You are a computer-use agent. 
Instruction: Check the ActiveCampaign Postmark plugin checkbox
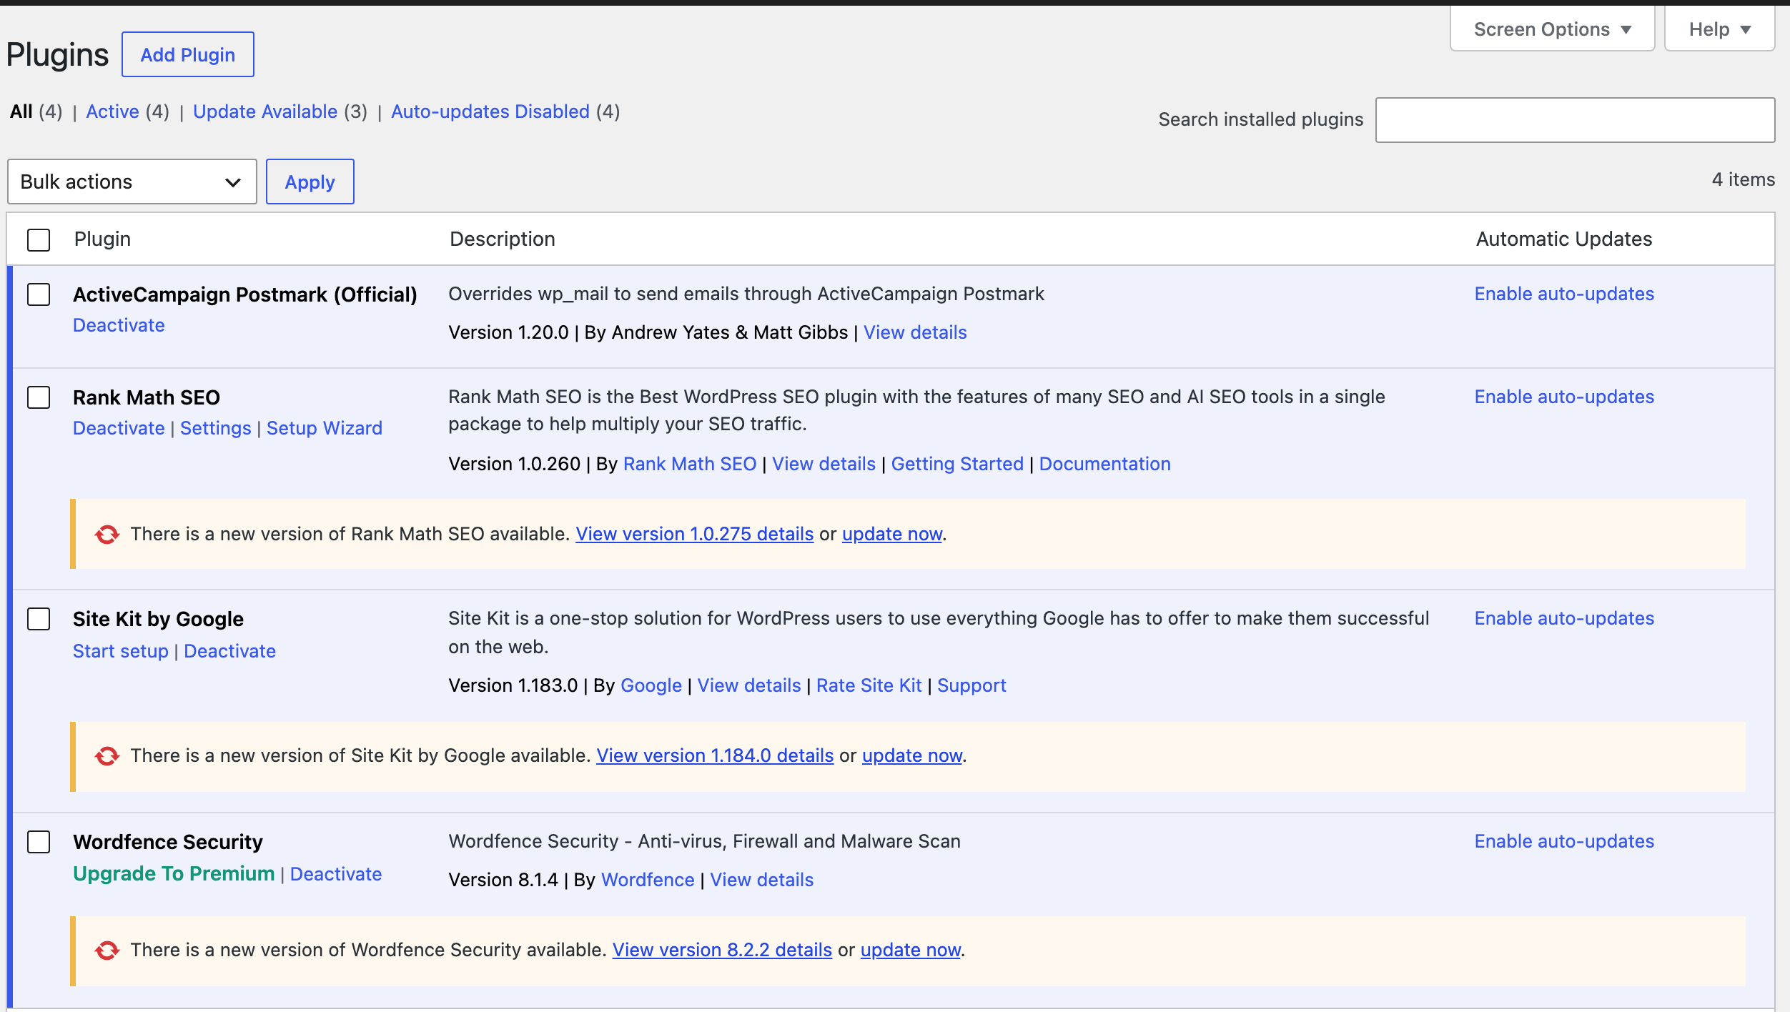(39, 294)
